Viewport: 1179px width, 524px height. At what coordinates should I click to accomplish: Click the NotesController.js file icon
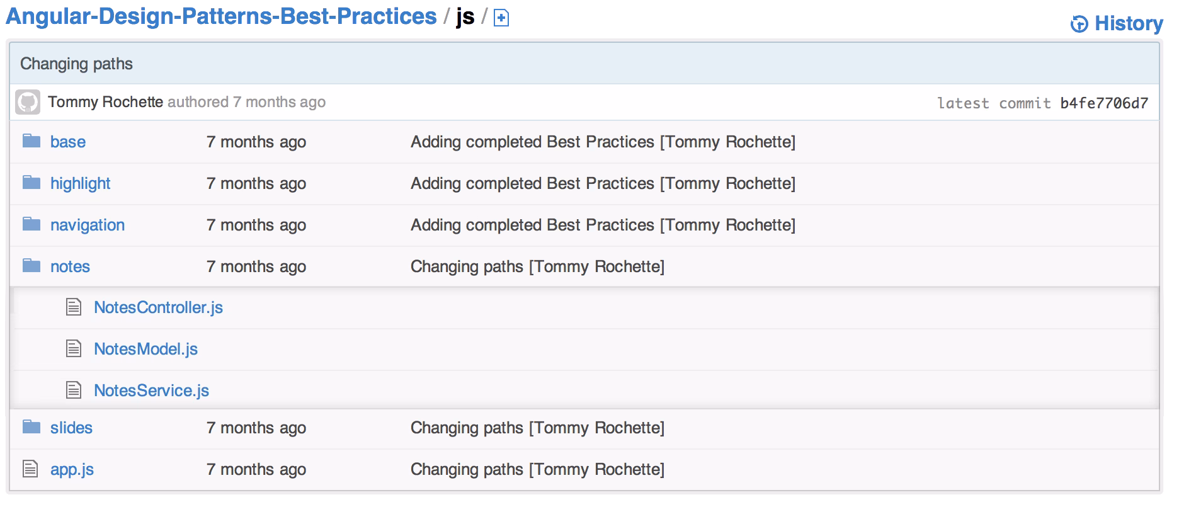pos(74,307)
